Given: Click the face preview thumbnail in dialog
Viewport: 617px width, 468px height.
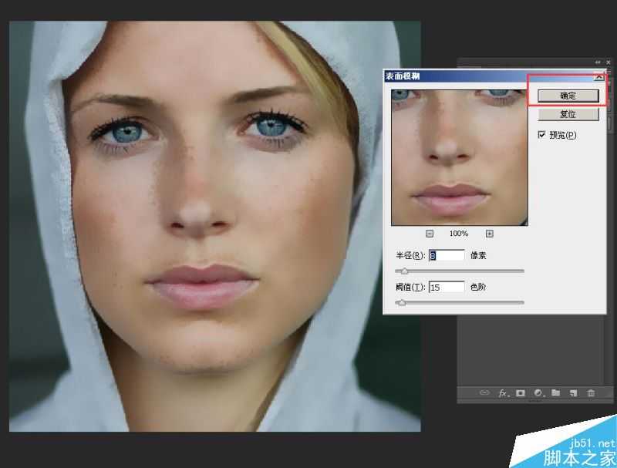Looking at the screenshot, I should (459, 157).
